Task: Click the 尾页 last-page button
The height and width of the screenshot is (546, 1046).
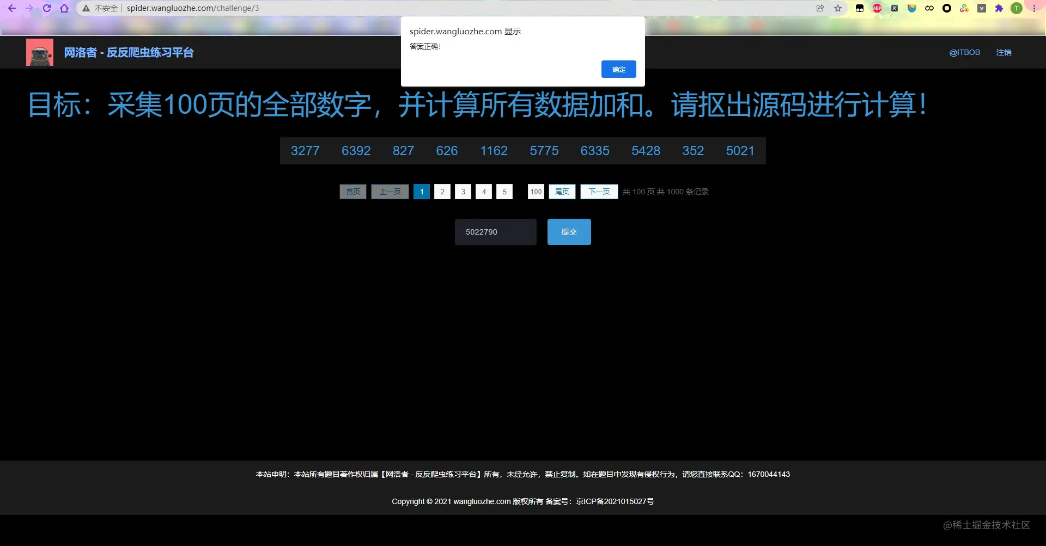Action: [562, 192]
